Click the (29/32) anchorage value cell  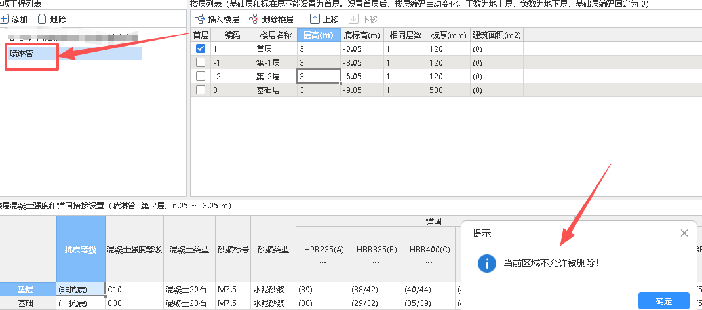click(375, 303)
